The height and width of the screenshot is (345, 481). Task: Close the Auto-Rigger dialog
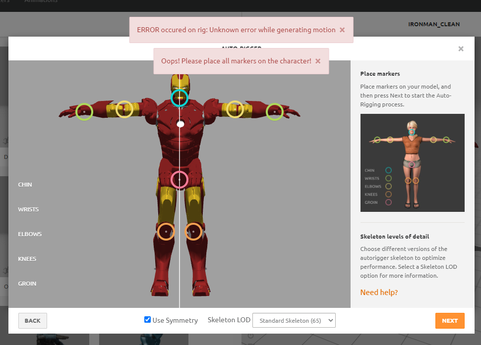click(x=461, y=49)
